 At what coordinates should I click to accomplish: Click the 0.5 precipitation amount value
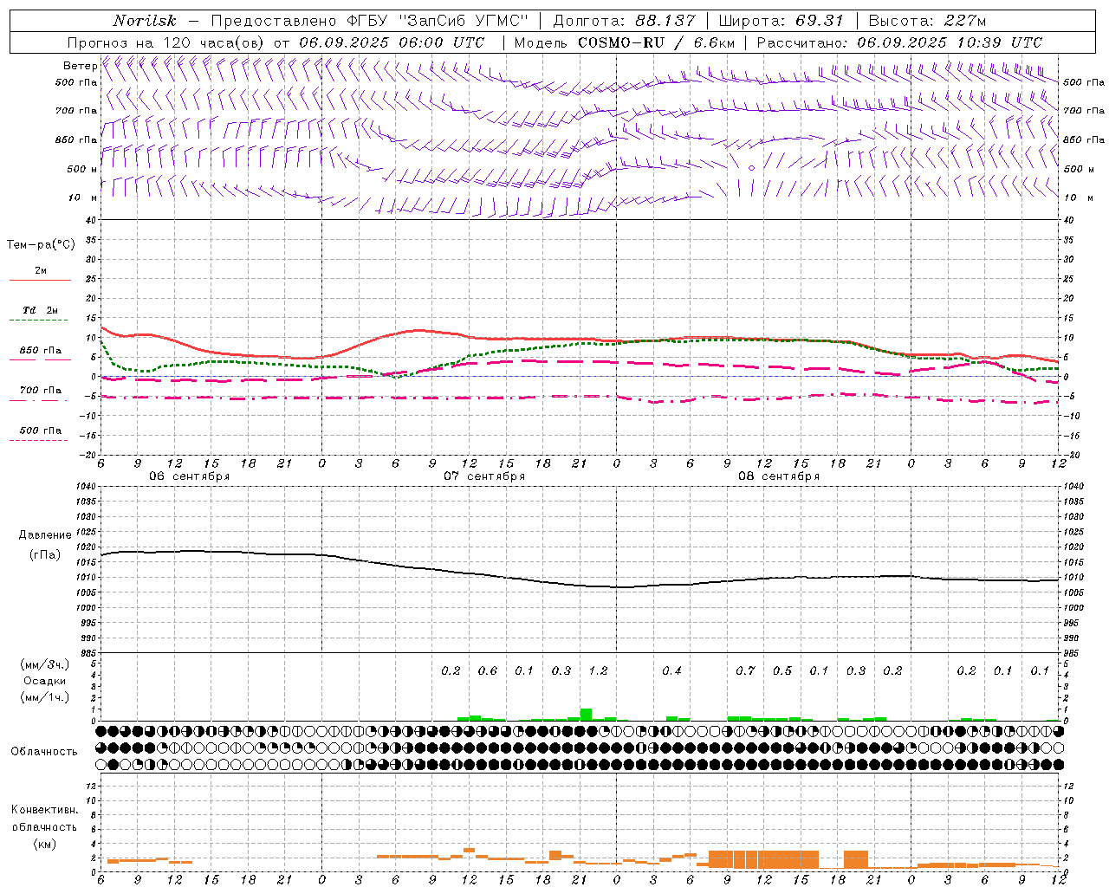pyautogui.click(x=782, y=670)
